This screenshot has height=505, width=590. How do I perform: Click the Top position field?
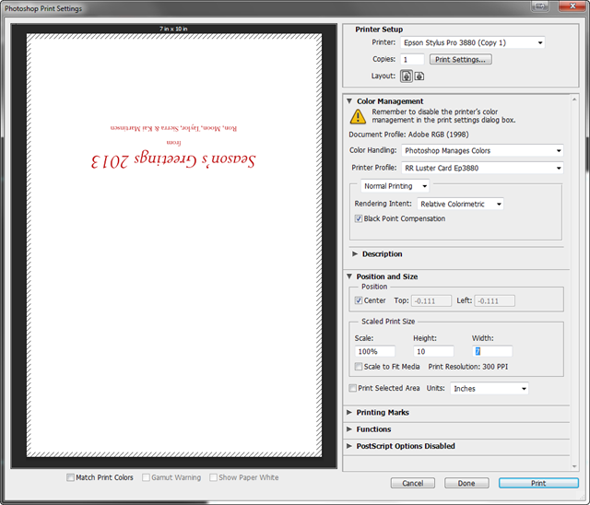431,300
